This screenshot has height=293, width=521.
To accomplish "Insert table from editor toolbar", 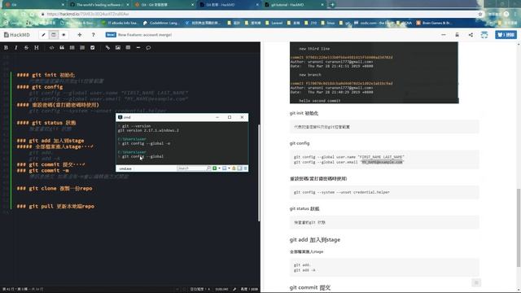I will pos(128,48).
